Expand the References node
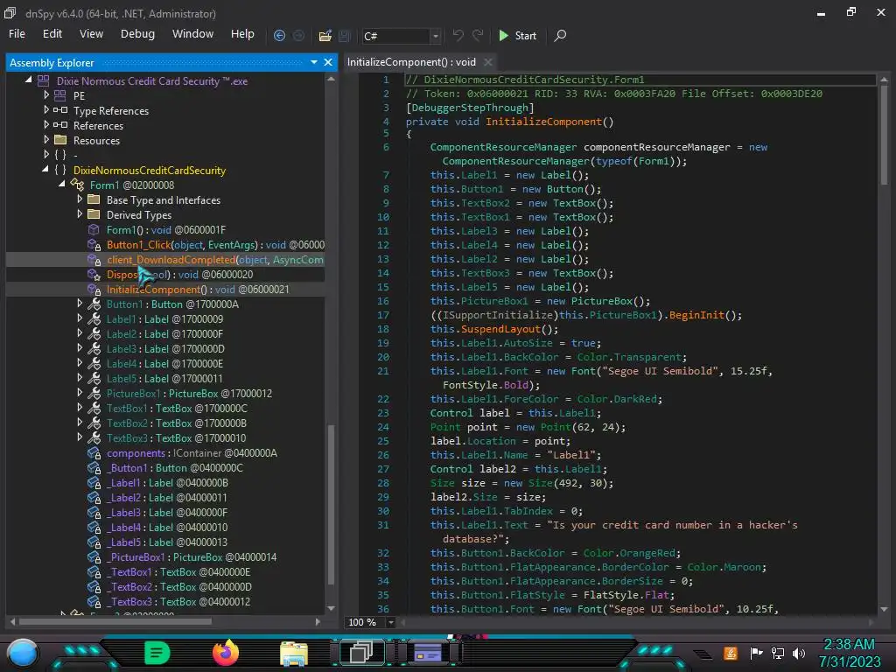This screenshot has width=896, height=672. click(x=46, y=124)
